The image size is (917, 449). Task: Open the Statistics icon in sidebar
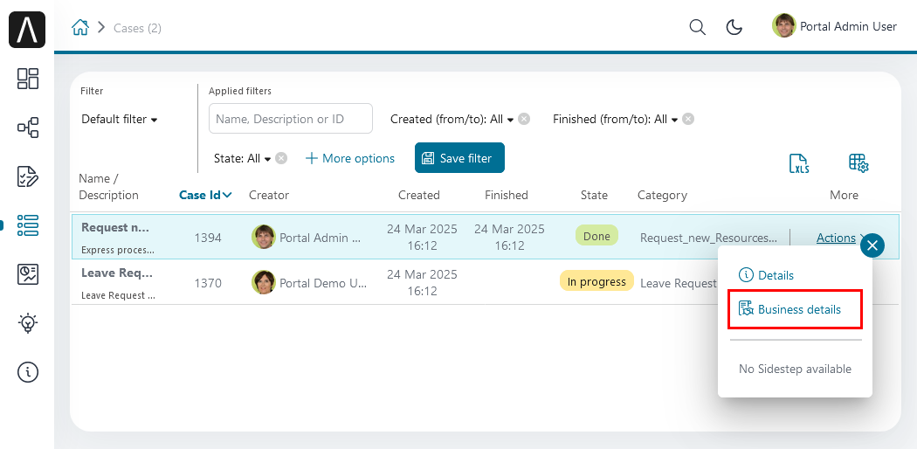pyautogui.click(x=27, y=273)
